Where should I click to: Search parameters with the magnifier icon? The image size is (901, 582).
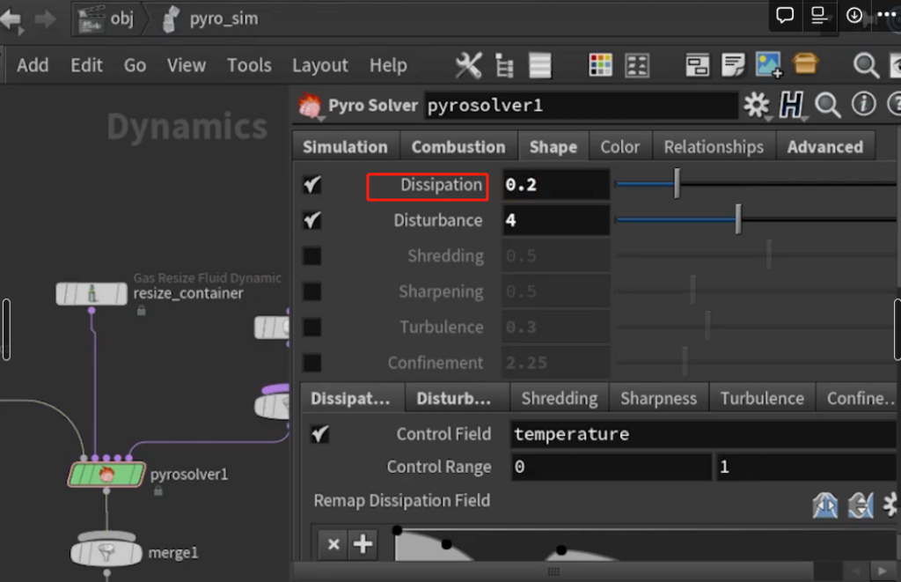(x=827, y=106)
